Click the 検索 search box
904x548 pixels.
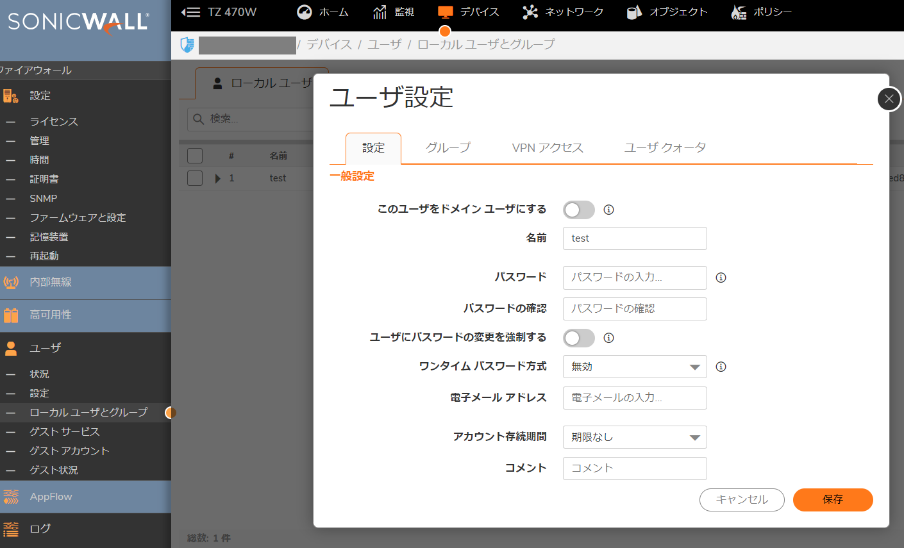[251, 119]
